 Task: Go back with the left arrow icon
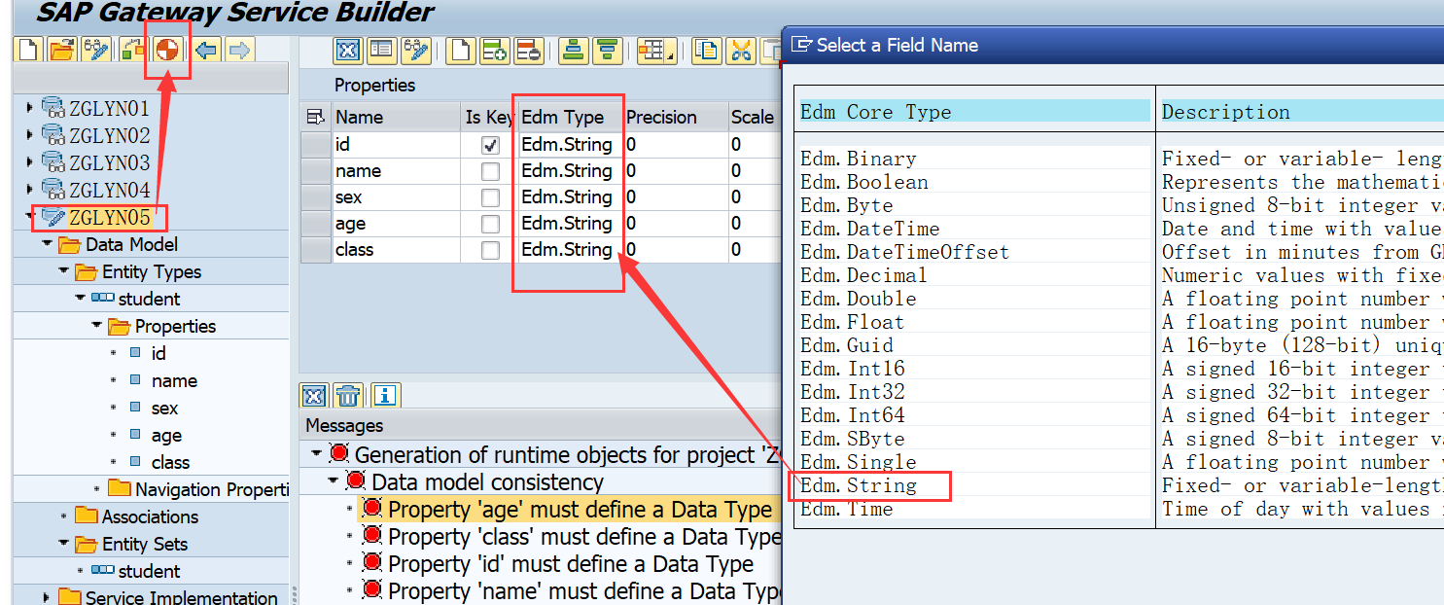[206, 50]
